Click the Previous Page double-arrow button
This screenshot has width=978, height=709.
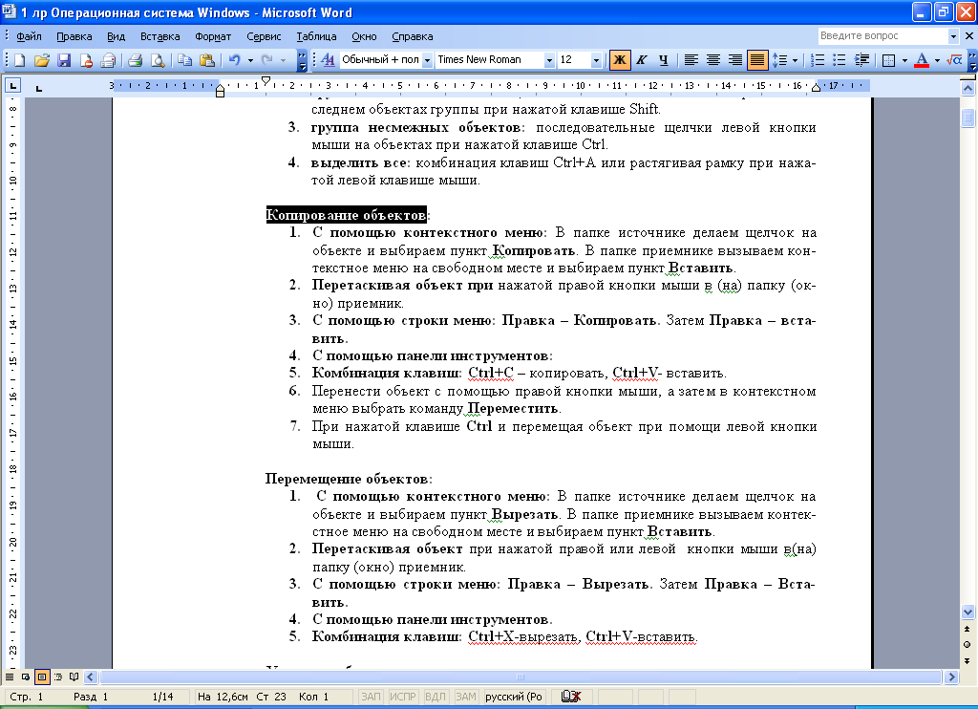(967, 629)
